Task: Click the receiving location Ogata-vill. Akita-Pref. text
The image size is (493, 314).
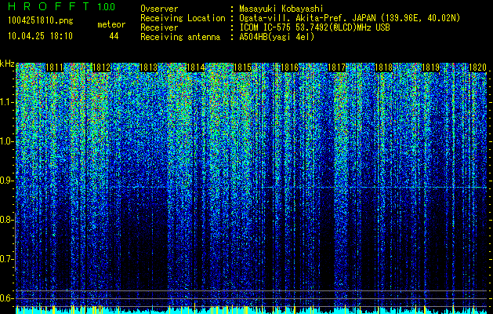Action: click(x=350, y=18)
